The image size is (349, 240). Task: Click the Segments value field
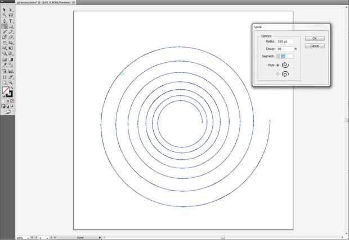pyautogui.click(x=287, y=56)
